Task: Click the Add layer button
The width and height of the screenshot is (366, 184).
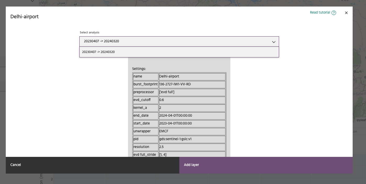Action: 266,165
